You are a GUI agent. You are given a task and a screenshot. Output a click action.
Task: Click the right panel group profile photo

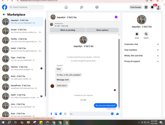[142, 20]
